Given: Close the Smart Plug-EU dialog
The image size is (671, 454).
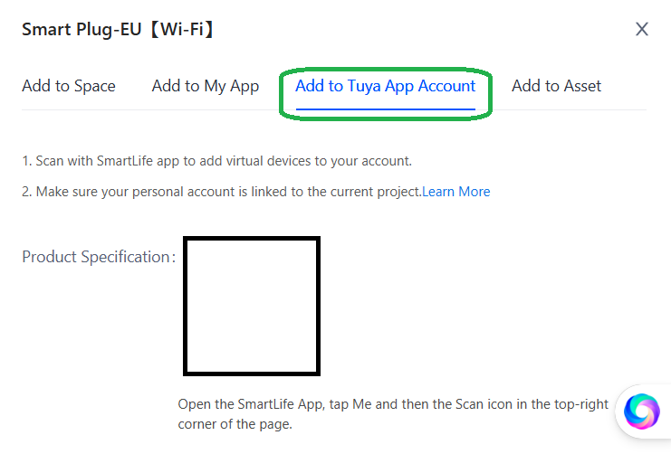Looking at the screenshot, I should (642, 29).
